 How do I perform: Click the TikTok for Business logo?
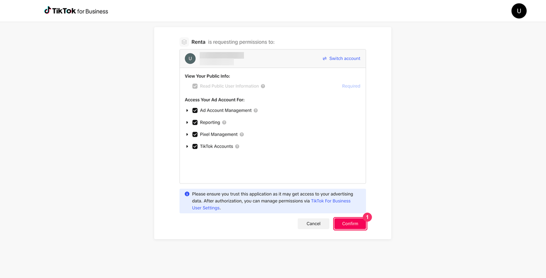pos(76,11)
